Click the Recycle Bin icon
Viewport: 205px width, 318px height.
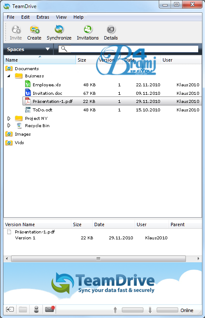click(19, 126)
